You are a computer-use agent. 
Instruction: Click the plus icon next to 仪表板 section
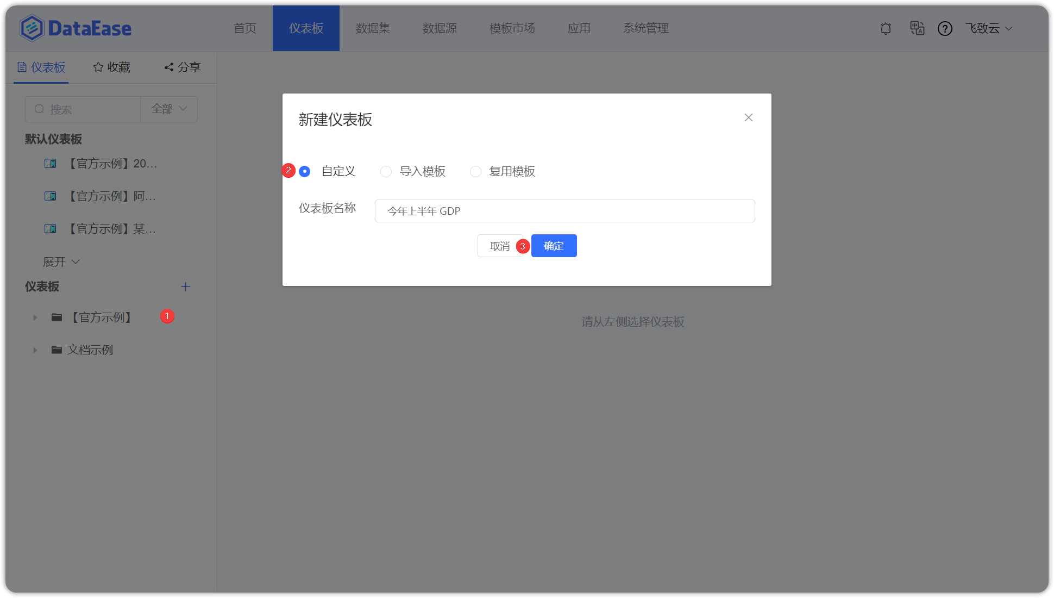pyautogui.click(x=185, y=286)
